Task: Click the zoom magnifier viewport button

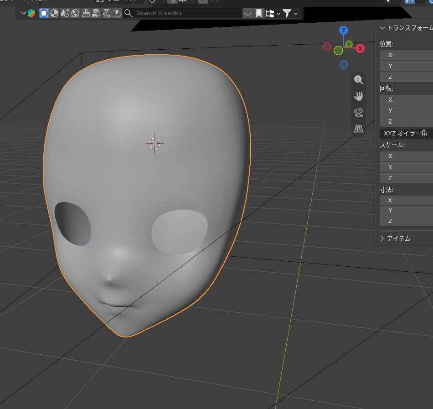Action: tap(359, 80)
